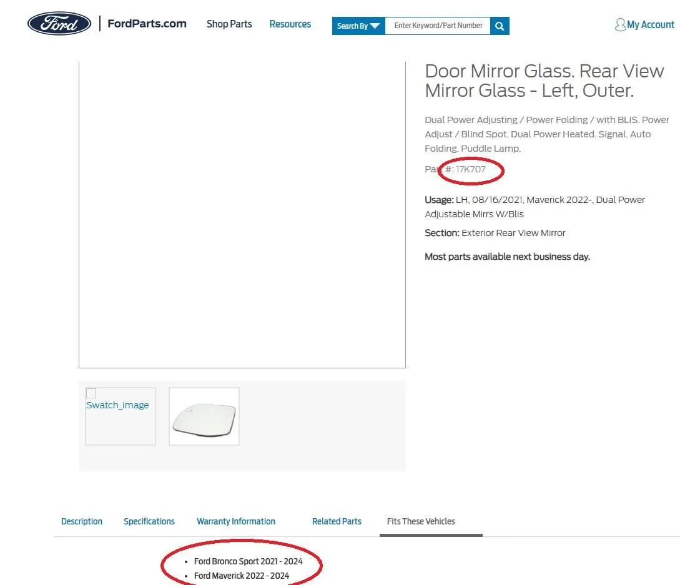
Task: Open the Search By dropdown
Action: (358, 26)
